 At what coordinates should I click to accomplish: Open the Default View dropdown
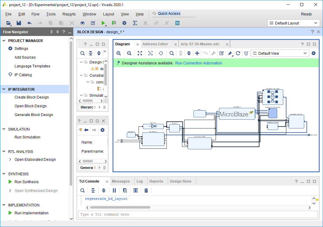tap(280, 54)
